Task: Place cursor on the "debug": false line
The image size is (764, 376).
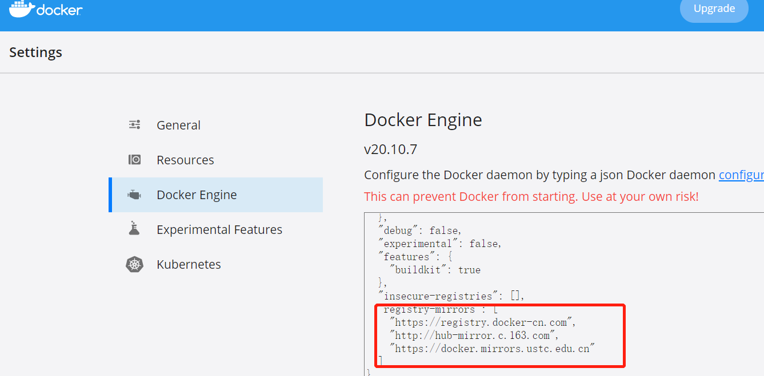Action: 419,231
